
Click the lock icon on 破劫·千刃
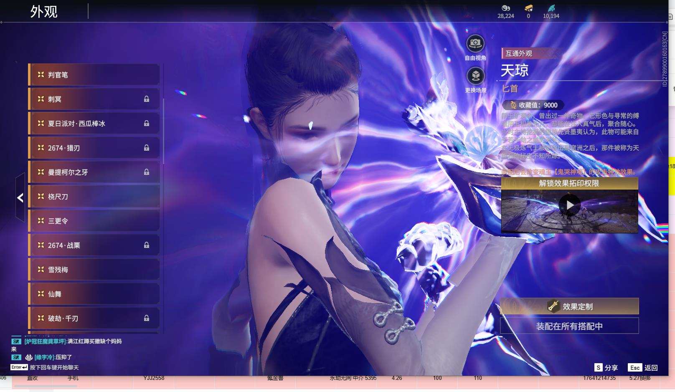(x=147, y=318)
